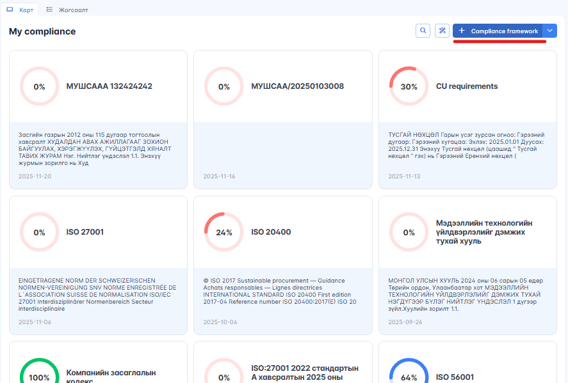Add a new Compliance framework
The image size is (568, 383).
click(498, 31)
